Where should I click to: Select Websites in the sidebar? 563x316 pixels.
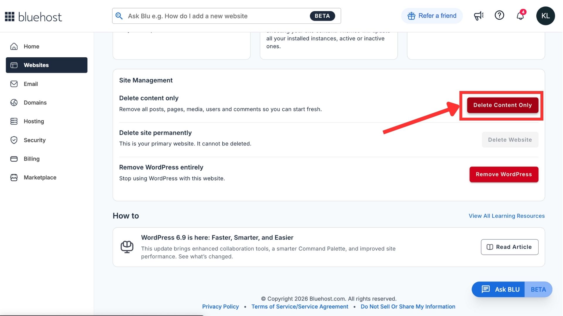tap(36, 65)
